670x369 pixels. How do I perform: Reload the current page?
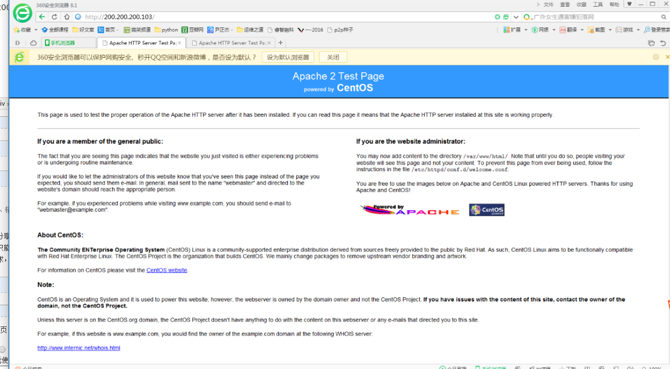click(54, 17)
